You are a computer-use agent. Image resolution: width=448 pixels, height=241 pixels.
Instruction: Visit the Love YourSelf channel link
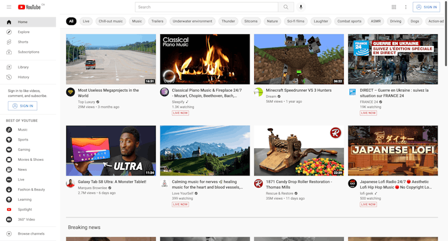click(183, 193)
